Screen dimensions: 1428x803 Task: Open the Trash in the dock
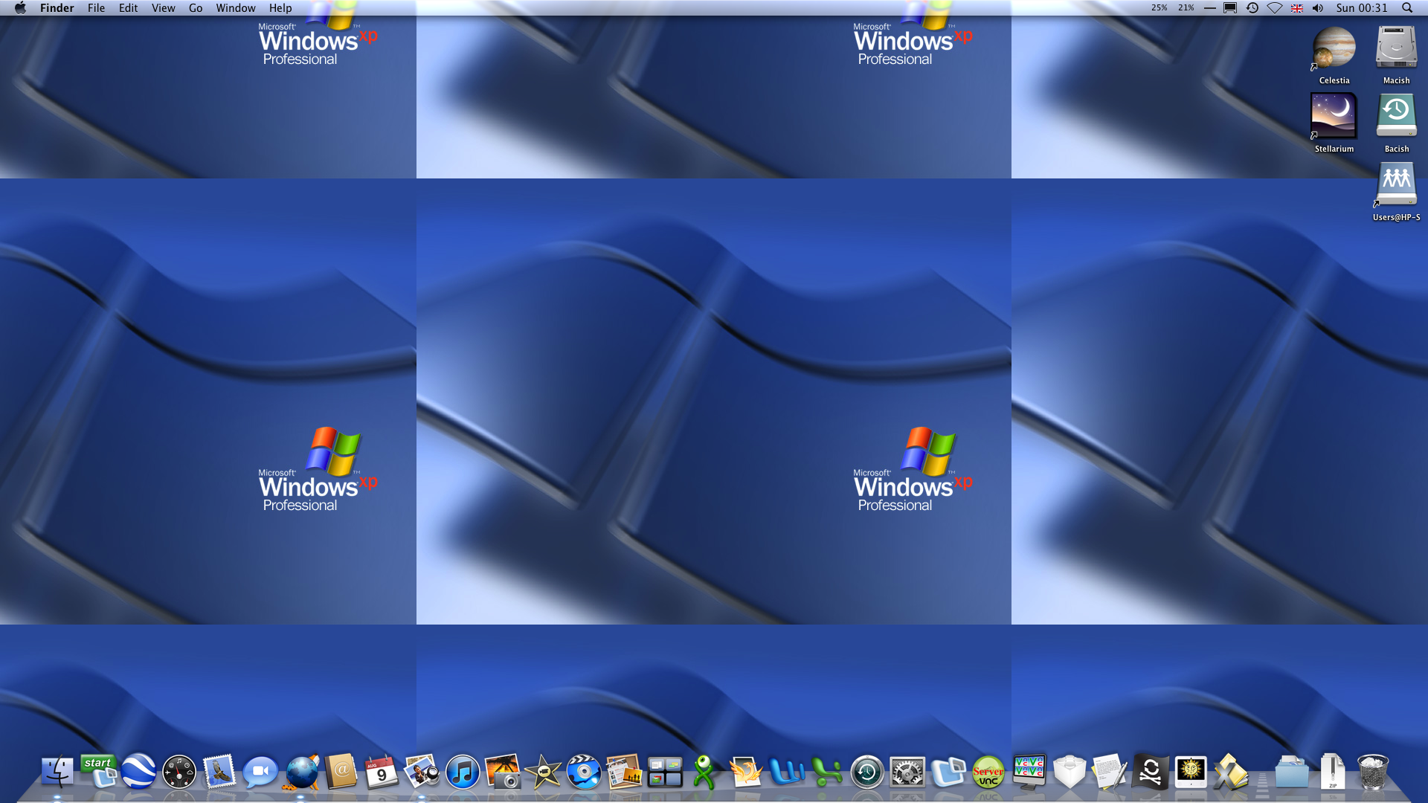click(x=1373, y=773)
